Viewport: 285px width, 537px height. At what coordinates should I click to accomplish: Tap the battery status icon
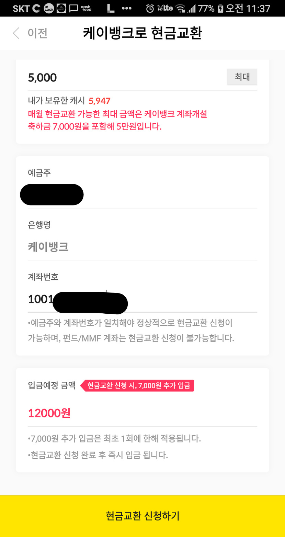point(220,8)
